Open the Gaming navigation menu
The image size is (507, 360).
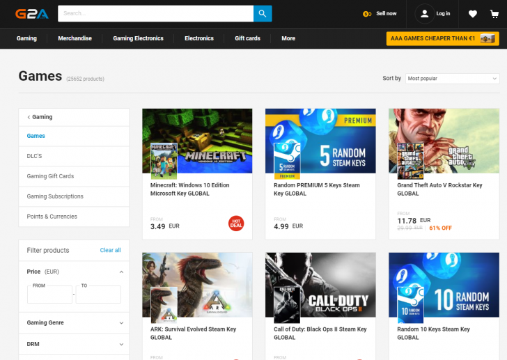pos(26,38)
